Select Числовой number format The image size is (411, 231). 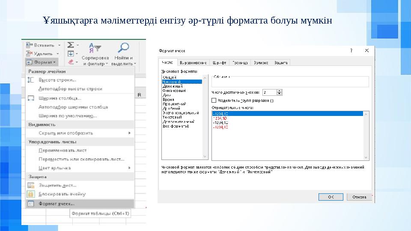[x=182, y=82]
